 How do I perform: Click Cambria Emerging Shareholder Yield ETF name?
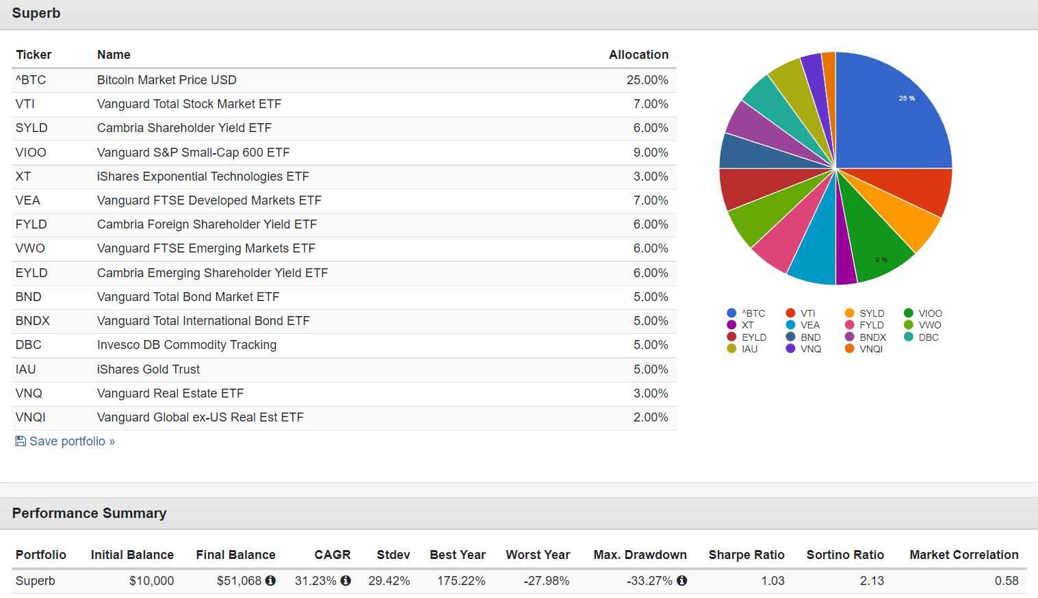(x=213, y=273)
